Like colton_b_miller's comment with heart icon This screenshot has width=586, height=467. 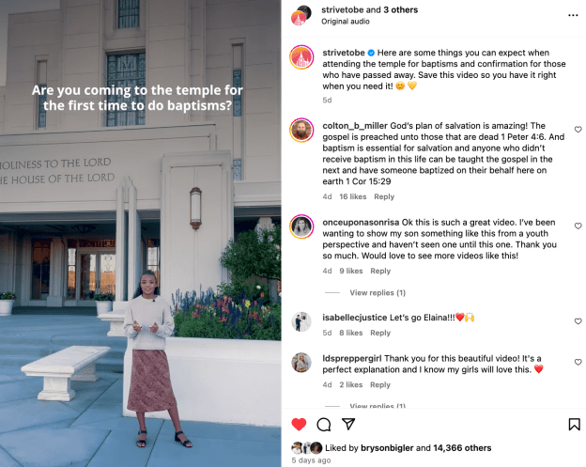coord(578,130)
